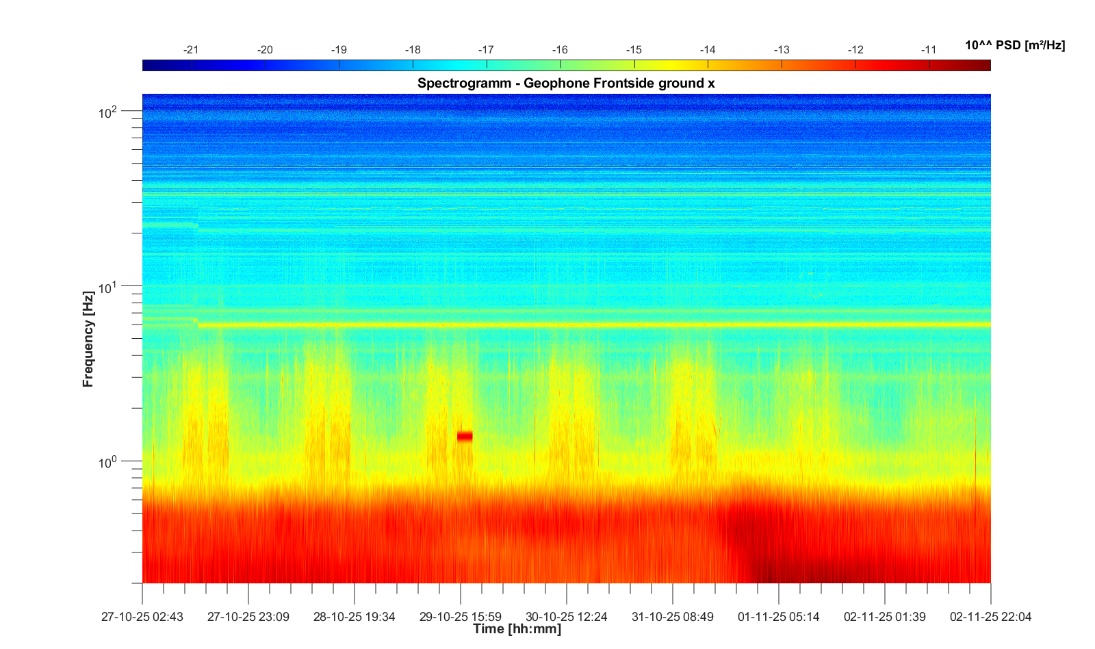The height and width of the screenshot is (649, 1095).
Task: Click the '29-10-25 15:59' time tick label
Action: click(460, 617)
